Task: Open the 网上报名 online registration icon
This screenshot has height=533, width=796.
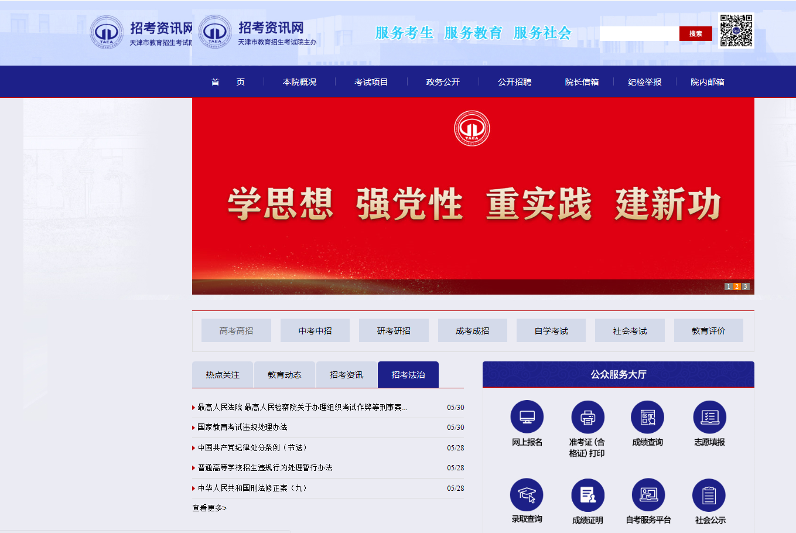Action: click(527, 418)
